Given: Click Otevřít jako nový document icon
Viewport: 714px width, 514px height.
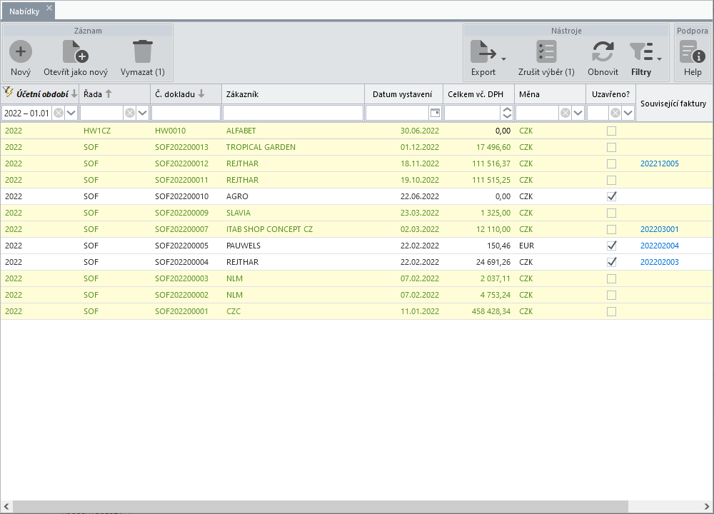Looking at the screenshot, I should [x=75, y=52].
